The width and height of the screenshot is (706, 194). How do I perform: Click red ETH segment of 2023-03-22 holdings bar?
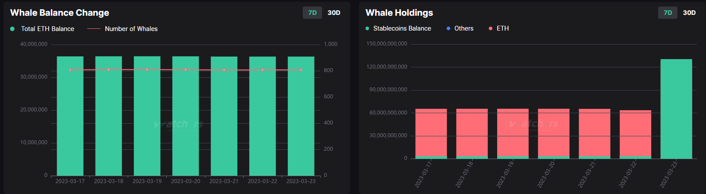click(x=635, y=133)
